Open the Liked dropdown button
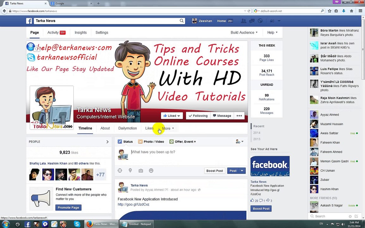 tap(172, 116)
